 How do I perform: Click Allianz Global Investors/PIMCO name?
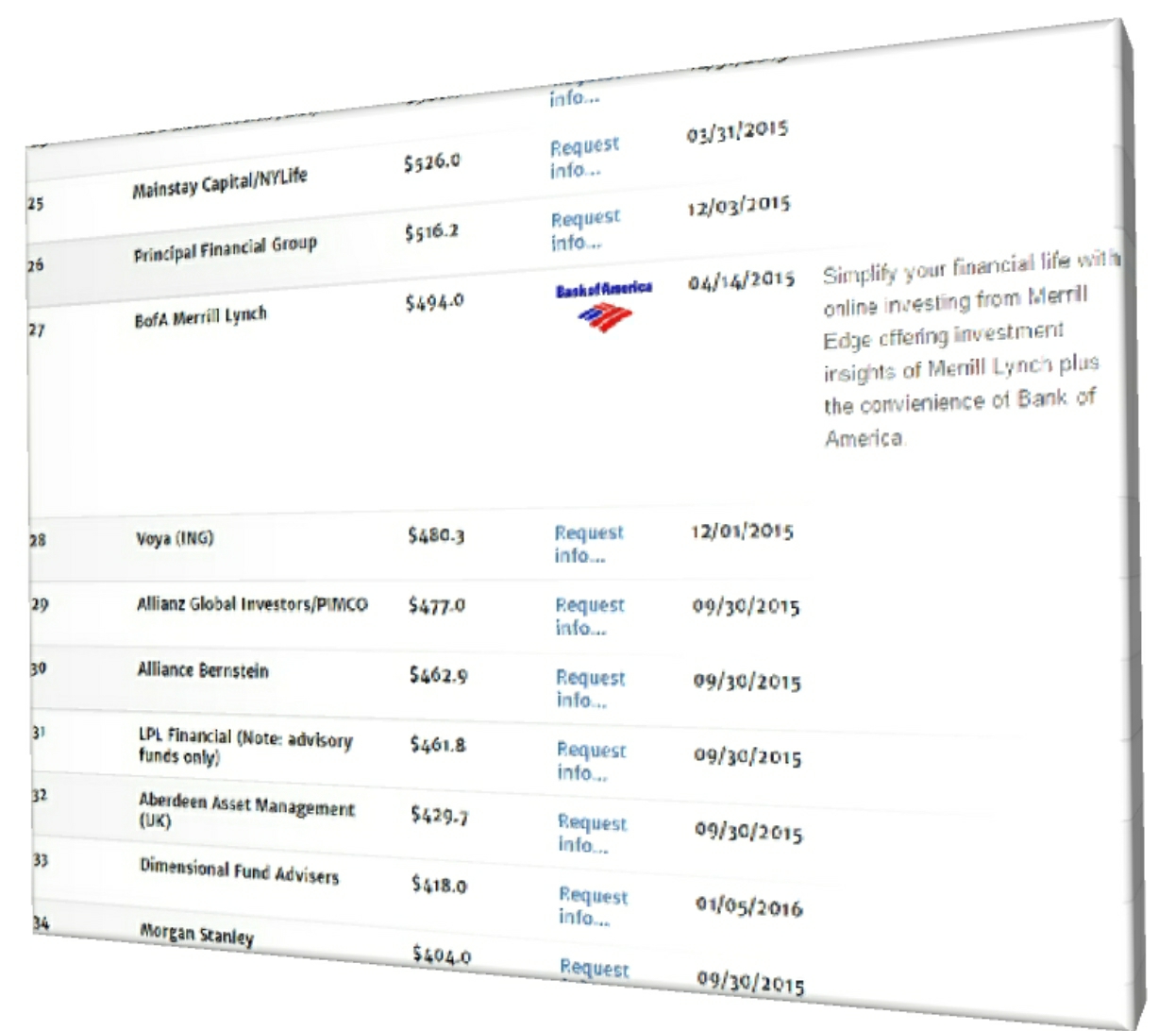[x=252, y=603]
